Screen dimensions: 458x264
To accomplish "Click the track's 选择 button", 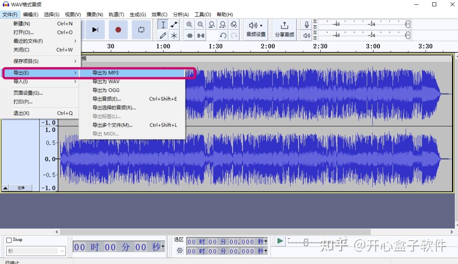I will point(21,188).
